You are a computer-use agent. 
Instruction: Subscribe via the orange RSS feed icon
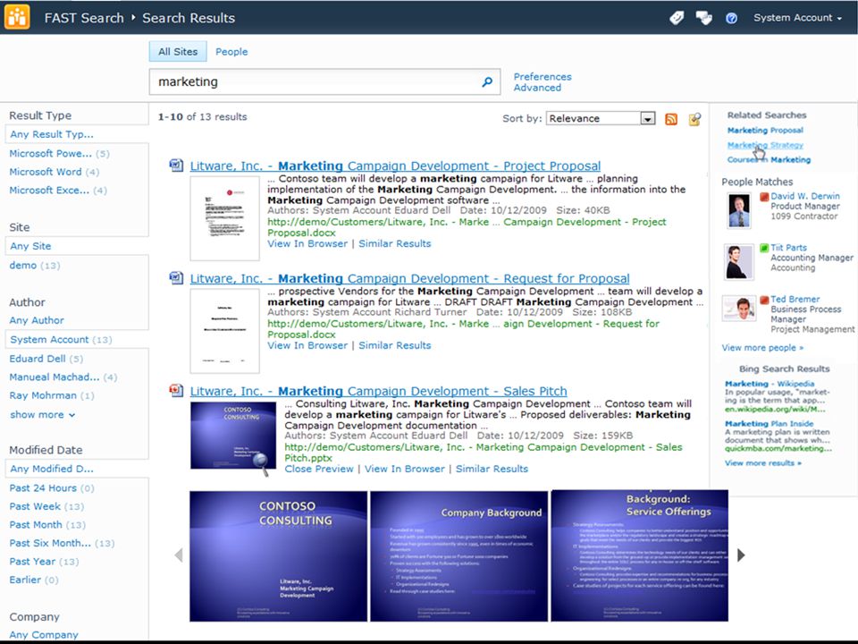click(x=671, y=119)
